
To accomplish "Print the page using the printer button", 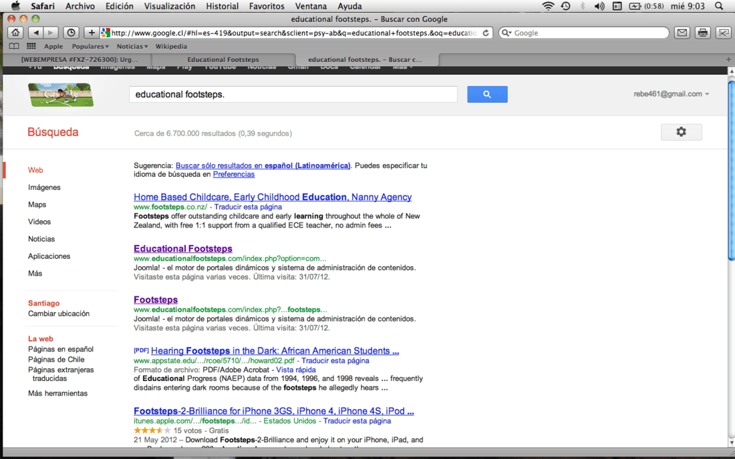I will click(703, 33).
